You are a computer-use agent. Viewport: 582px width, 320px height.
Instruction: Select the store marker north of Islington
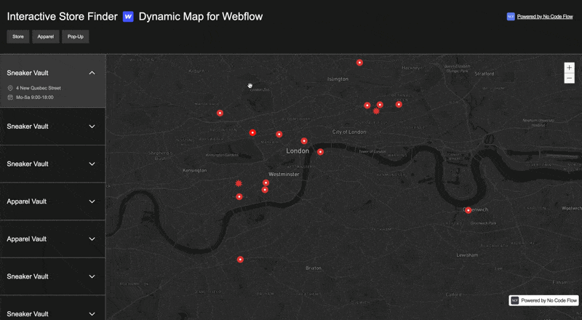click(x=359, y=63)
